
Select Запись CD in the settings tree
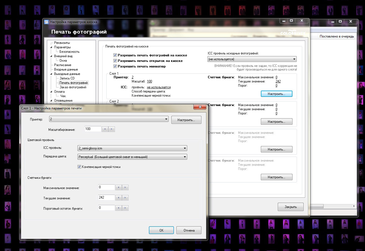tap(67, 78)
